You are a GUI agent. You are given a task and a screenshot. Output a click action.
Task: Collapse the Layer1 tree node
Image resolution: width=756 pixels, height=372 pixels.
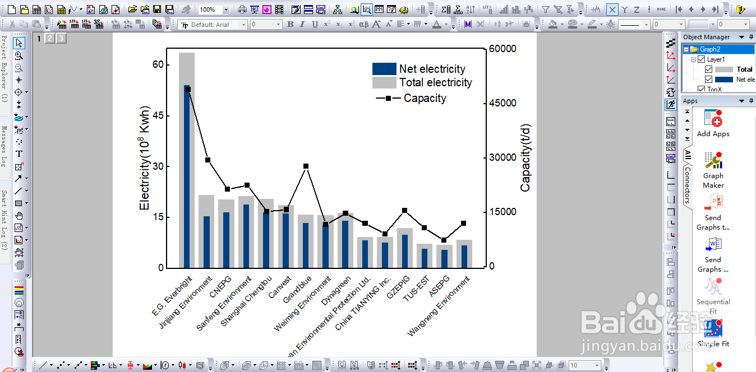point(693,59)
